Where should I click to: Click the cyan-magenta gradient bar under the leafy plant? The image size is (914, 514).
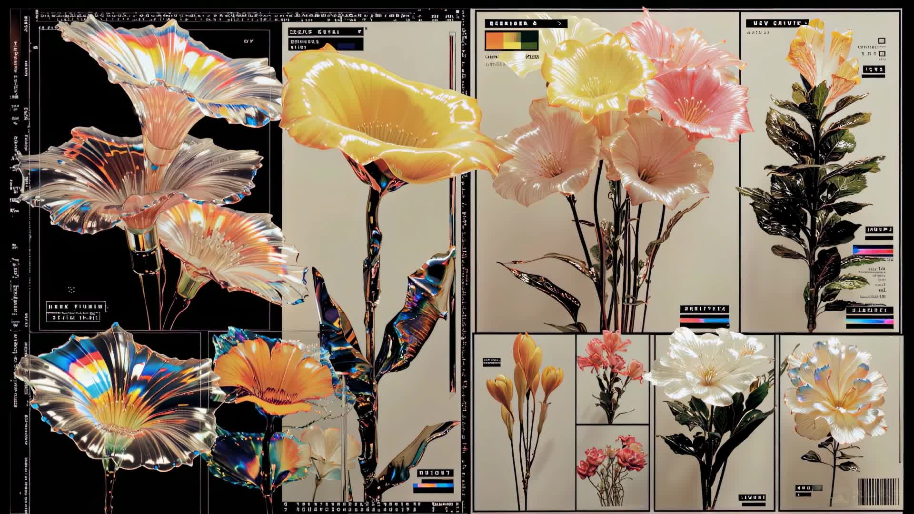pos(869,322)
